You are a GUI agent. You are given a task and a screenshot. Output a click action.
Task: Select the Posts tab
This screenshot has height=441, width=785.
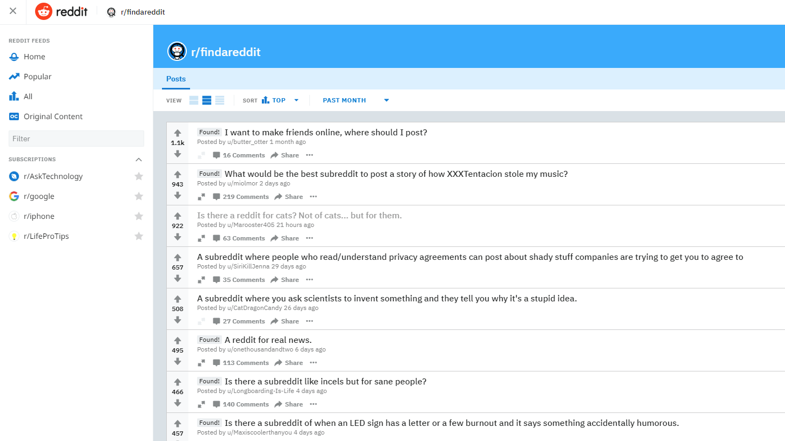(176, 79)
